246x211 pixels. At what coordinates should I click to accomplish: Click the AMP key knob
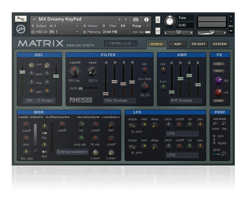pos(163,70)
